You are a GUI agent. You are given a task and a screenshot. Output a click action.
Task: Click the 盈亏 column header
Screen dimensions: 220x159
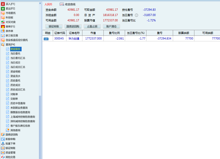point(160,33)
